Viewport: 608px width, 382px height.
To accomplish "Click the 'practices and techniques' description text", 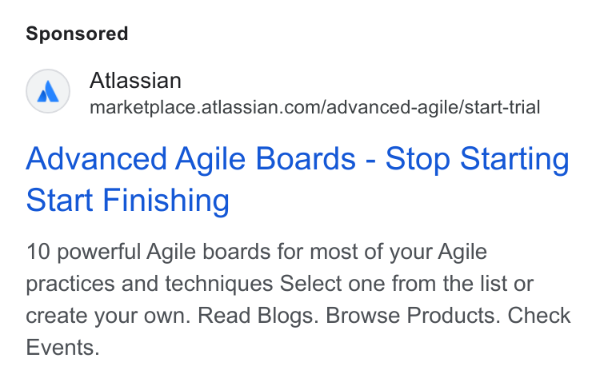I will click(x=150, y=284).
